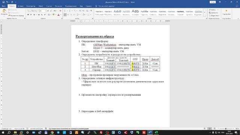Toggle Italic formatting
The width and height of the screenshot is (240, 135).
click(x=31, y=15)
